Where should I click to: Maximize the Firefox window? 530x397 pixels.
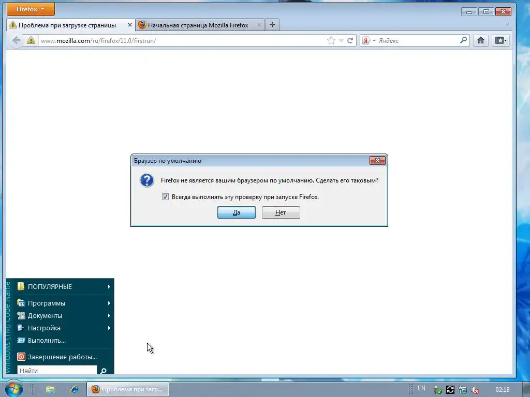click(486, 12)
